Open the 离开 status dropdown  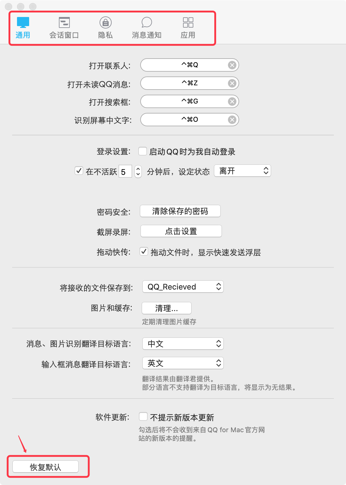click(x=242, y=171)
